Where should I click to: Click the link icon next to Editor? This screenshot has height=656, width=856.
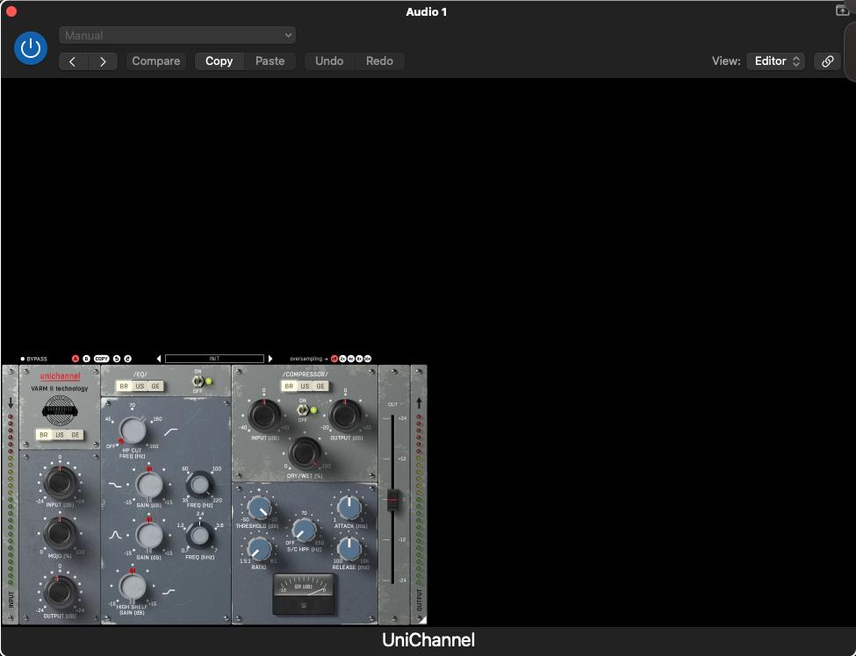coord(827,61)
